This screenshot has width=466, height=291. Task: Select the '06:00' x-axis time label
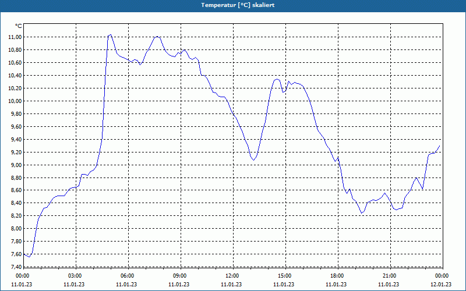pos(128,276)
